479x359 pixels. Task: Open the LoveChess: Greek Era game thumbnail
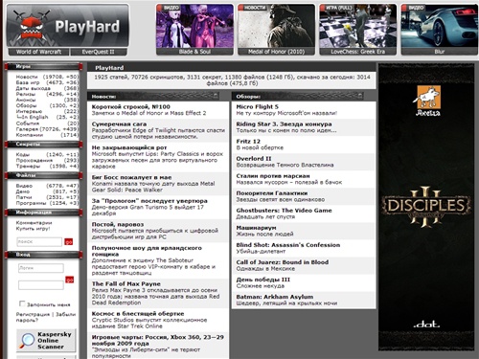358,30
